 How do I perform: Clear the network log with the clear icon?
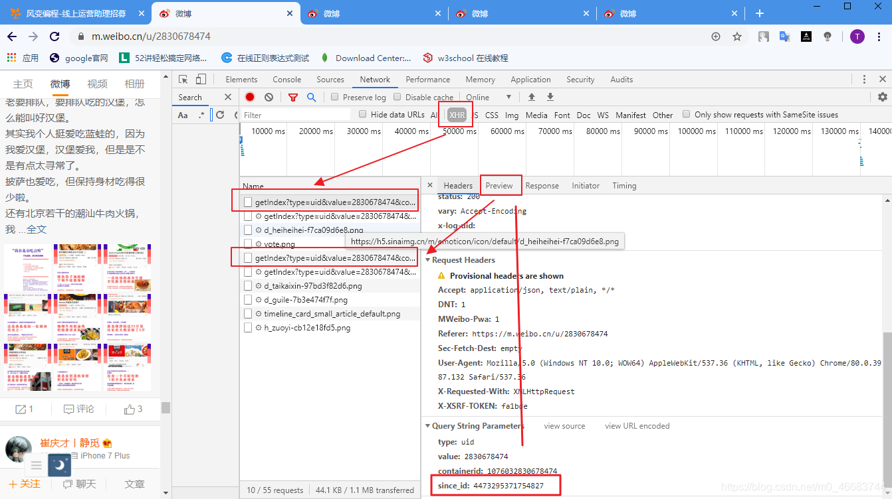click(x=269, y=97)
